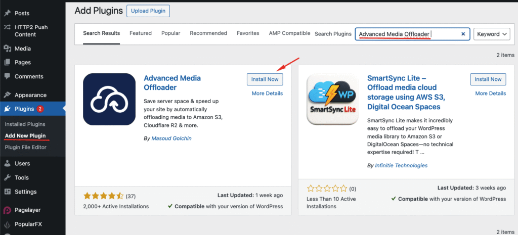Click the Advanced Media Offloader star rating

click(x=103, y=196)
